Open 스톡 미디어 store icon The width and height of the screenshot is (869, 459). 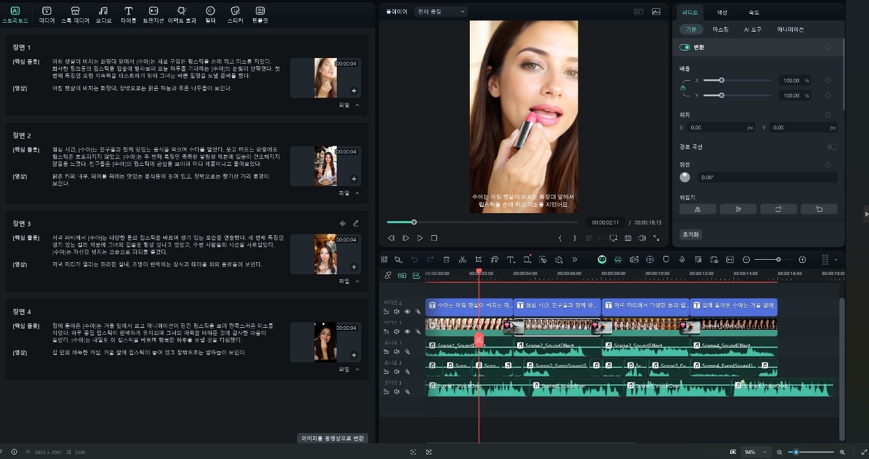pos(75,15)
